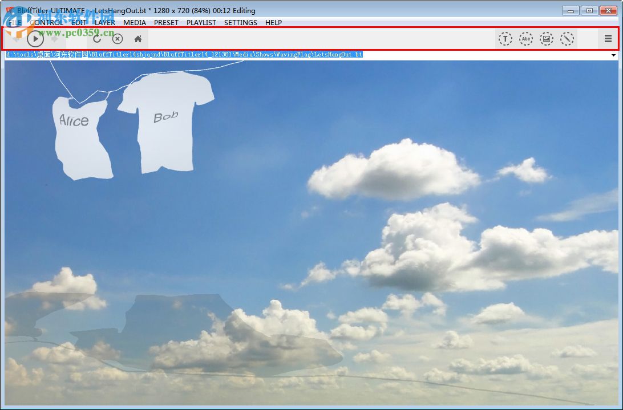Click the Bob shirt in the preview

click(165, 123)
